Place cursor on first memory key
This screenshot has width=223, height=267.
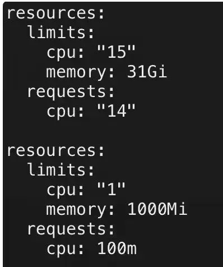tap(80, 72)
